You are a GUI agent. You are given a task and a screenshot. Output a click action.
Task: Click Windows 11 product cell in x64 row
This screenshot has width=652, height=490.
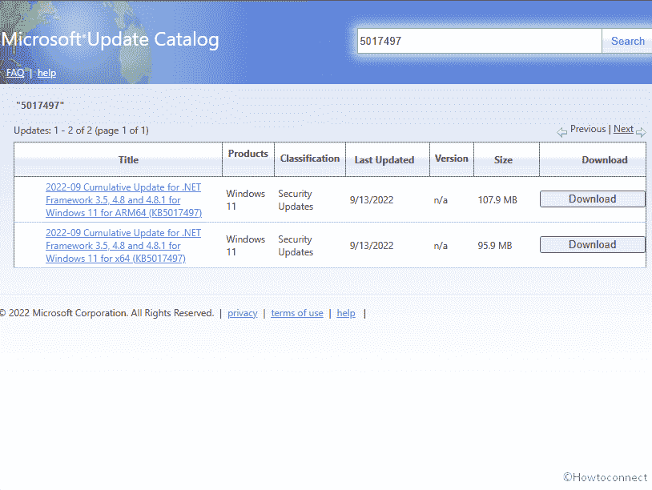tap(245, 246)
